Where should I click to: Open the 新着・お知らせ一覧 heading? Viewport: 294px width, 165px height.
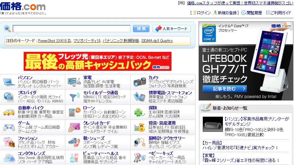pyautogui.click(x=230, y=108)
